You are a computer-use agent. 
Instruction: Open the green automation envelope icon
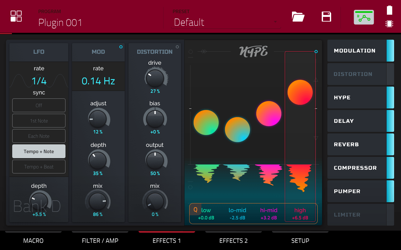point(364,17)
